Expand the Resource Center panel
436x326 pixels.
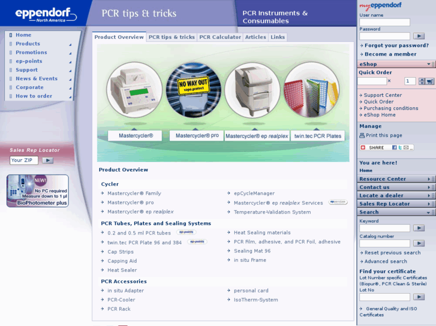396,179
